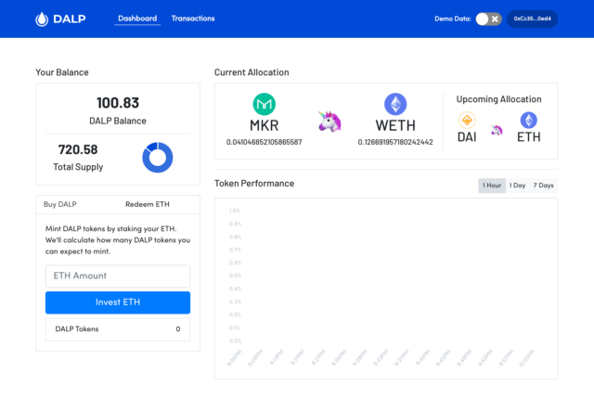This screenshot has height=398, width=594.
Task: Click the DALP Tokens output box
Action: tap(118, 329)
